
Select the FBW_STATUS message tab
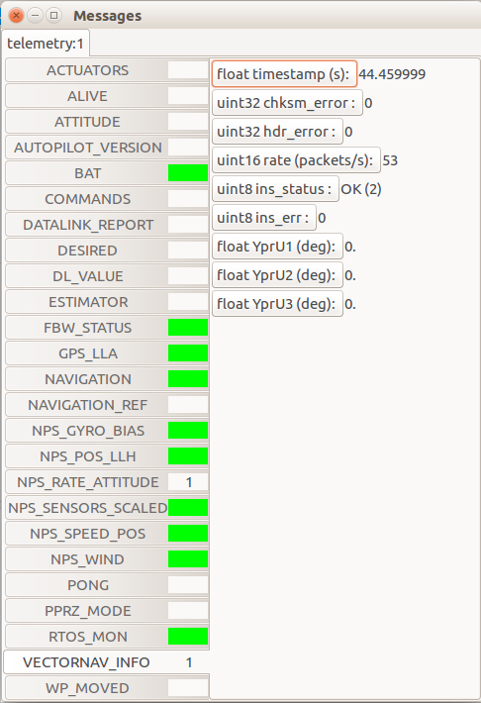107,328
